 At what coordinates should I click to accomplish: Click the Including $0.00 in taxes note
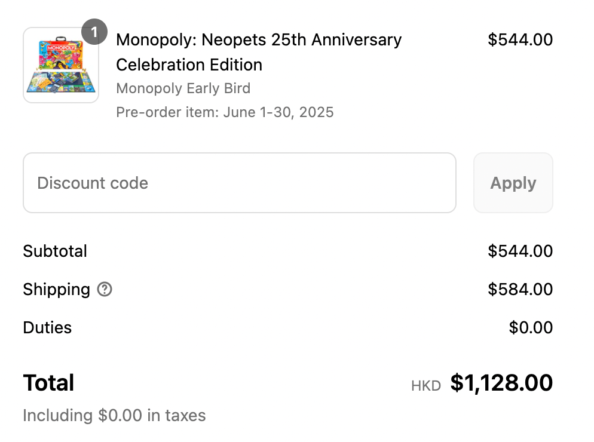click(x=114, y=416)
